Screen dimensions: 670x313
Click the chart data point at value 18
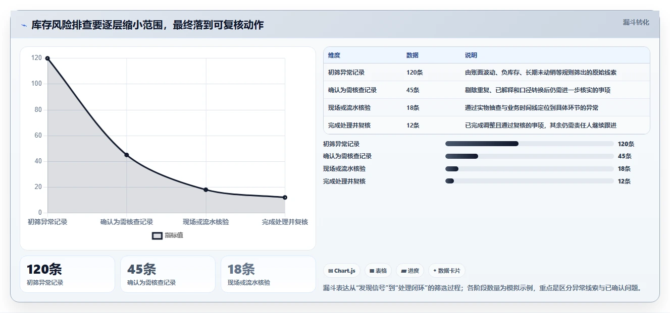click(205, 190)
